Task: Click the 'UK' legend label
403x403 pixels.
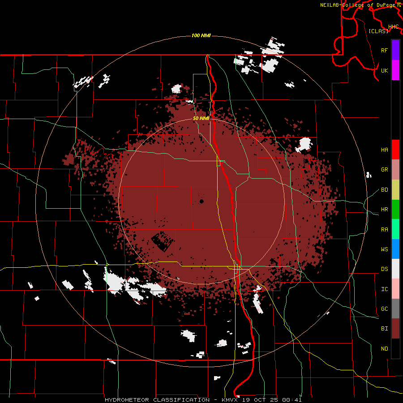Action: pyautogui.click(x=384, y=70)
